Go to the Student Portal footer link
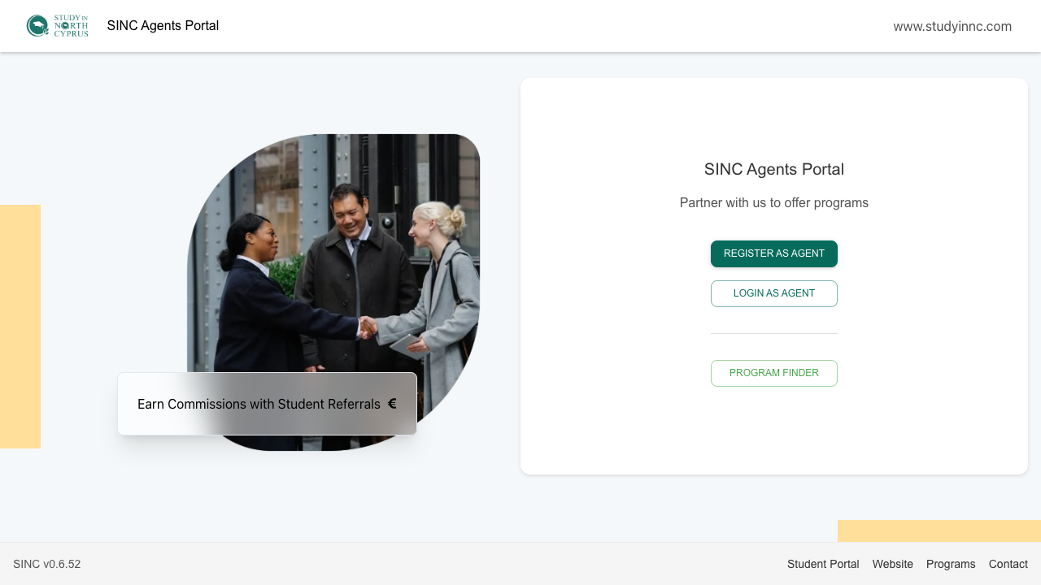The width and height of the screenshot is (1041, 585). point(823,564)
